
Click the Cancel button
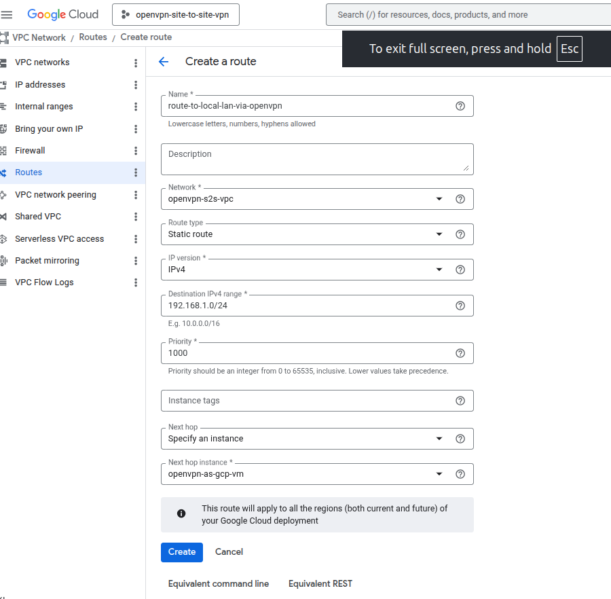pyautogui.click(x=229, y=552)
